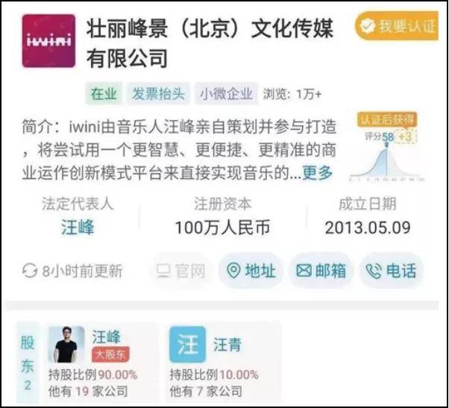
Task: Click shareholder name 汪峰 in 股东 list
Action: point(106,336)
